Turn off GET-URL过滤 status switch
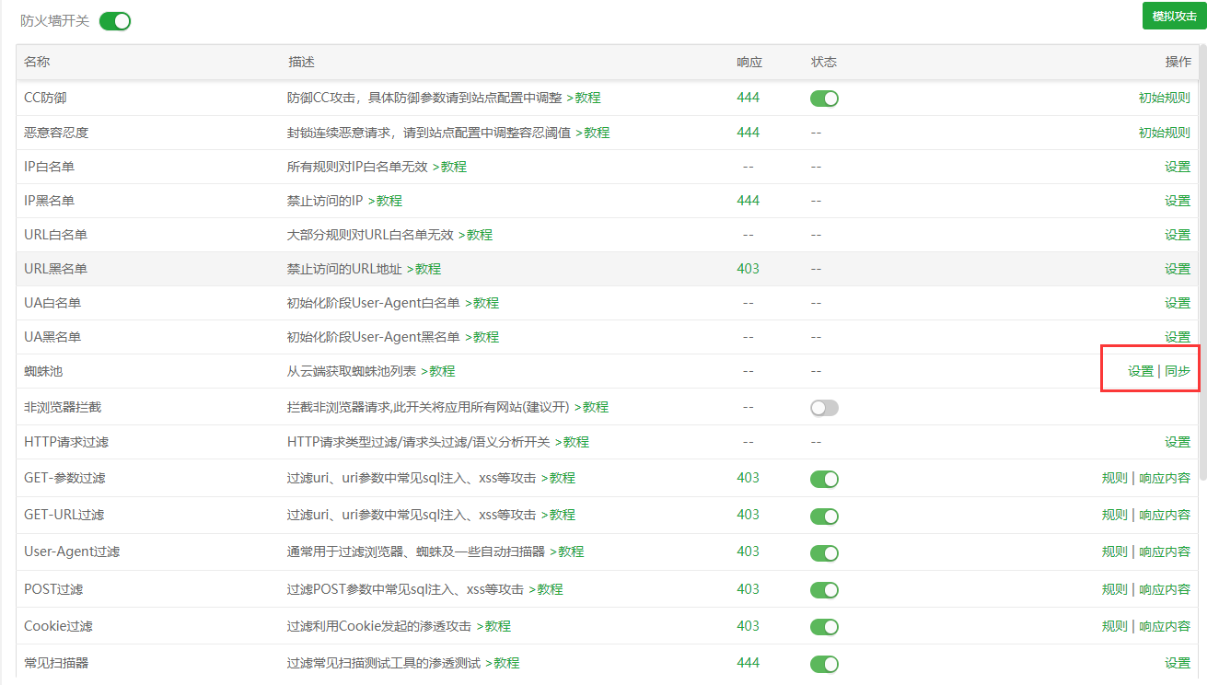Screen dimensions: 1219x685 pyautogui.click(x=824, y=516)
